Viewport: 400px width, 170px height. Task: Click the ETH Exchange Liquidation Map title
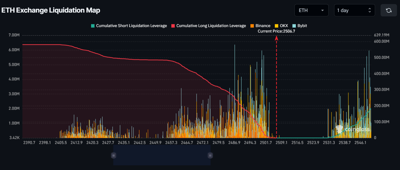click(51, 10)
